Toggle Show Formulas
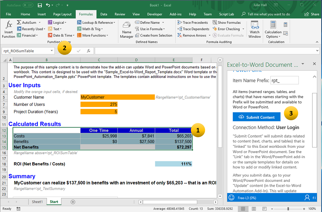 click(227, 23)
